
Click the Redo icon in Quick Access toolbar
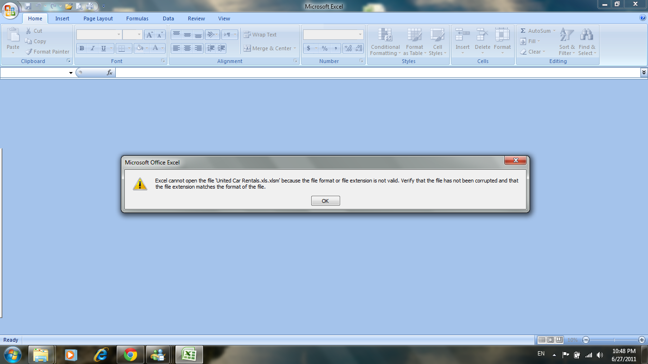[53, 6]
